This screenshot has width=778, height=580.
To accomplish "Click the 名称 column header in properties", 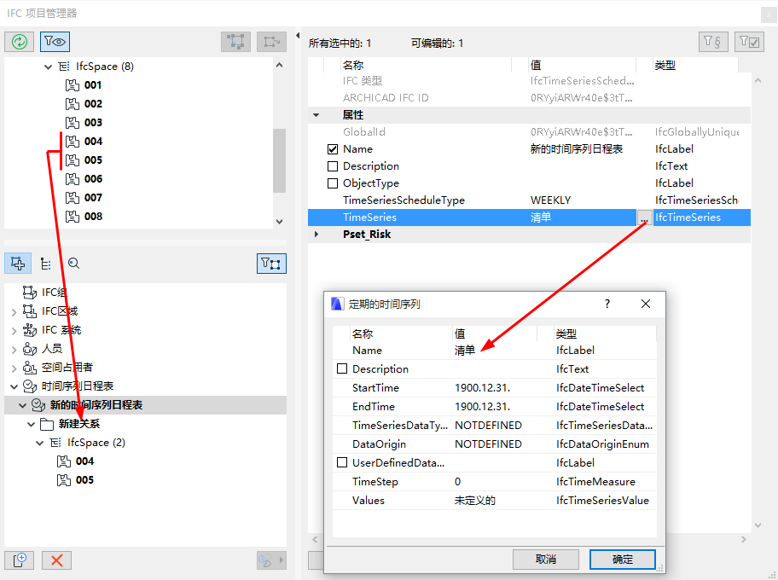I will [x=353, y=65].
